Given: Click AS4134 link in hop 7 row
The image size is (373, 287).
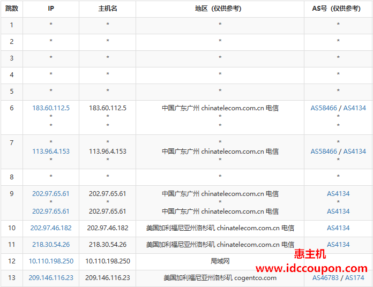Looking at the screenshot, I should coord(354,152).
